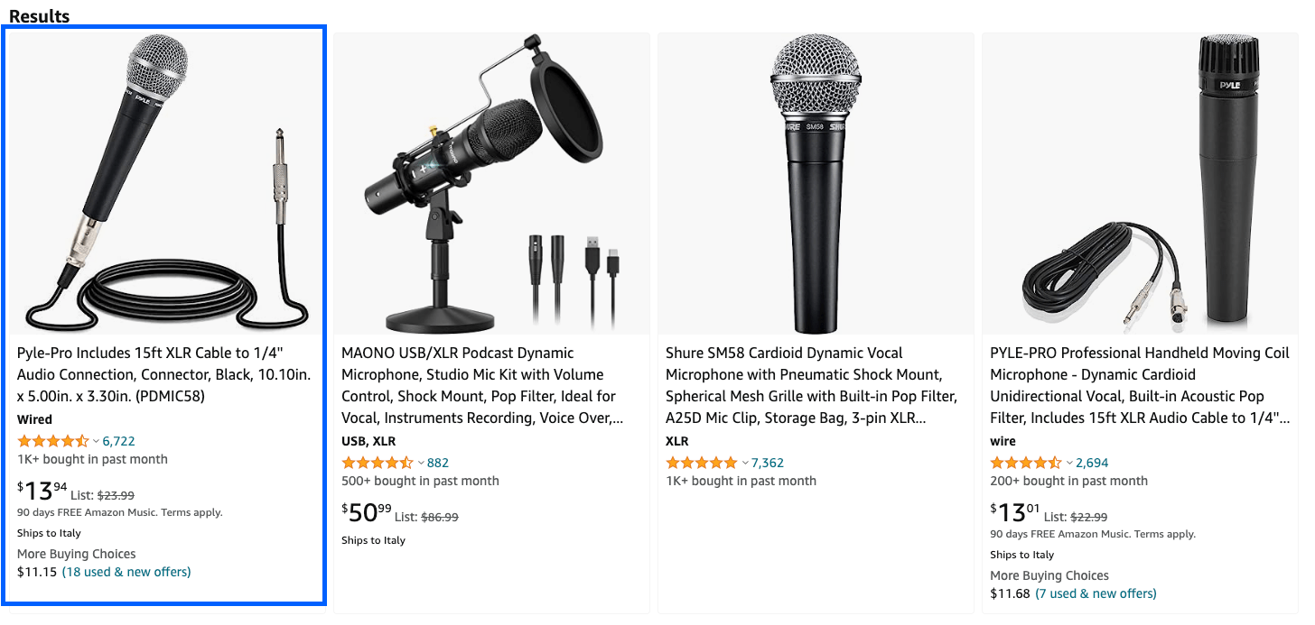The height and width of the screenshot is (625, 1315).
Task: Open the 6,722 reviews count link
Action: (x=118, y=441)
